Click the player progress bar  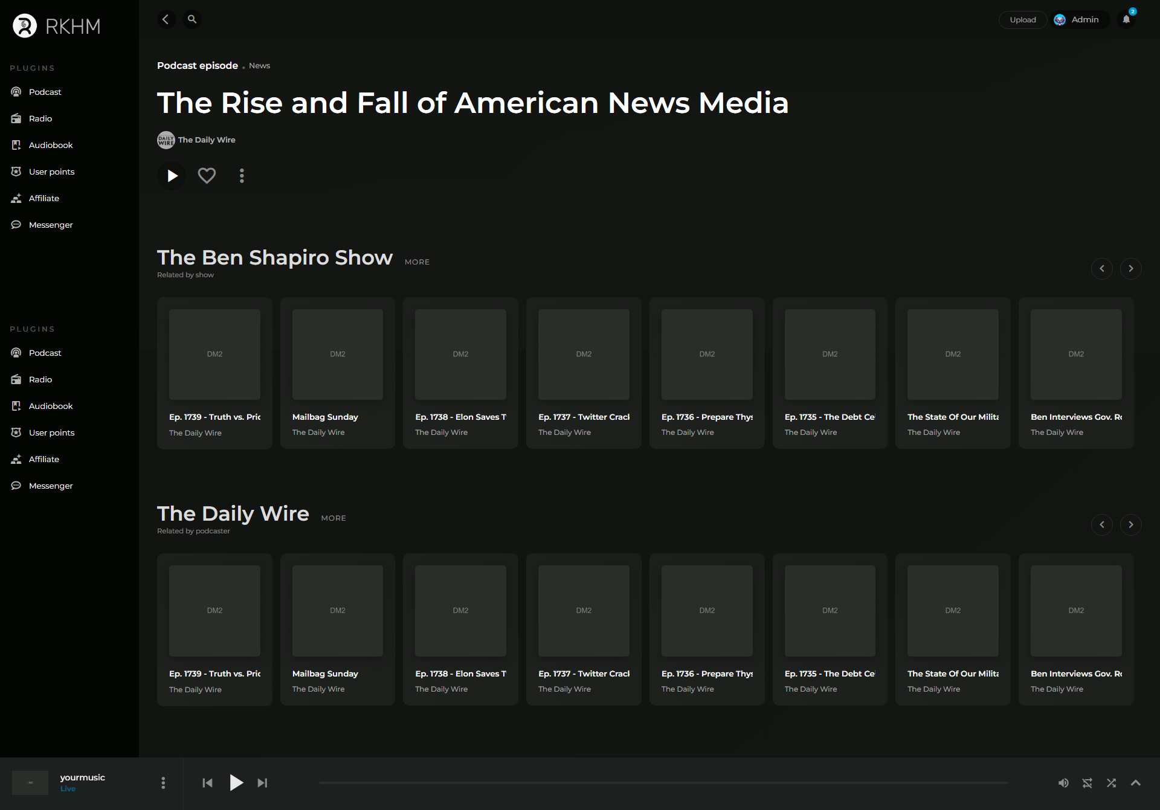663,783
